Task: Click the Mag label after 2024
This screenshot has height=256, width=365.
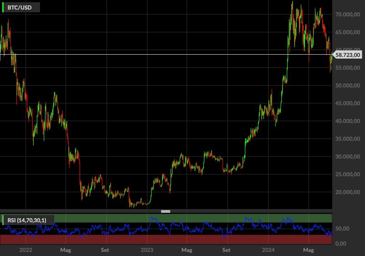Action: [309, 250]
